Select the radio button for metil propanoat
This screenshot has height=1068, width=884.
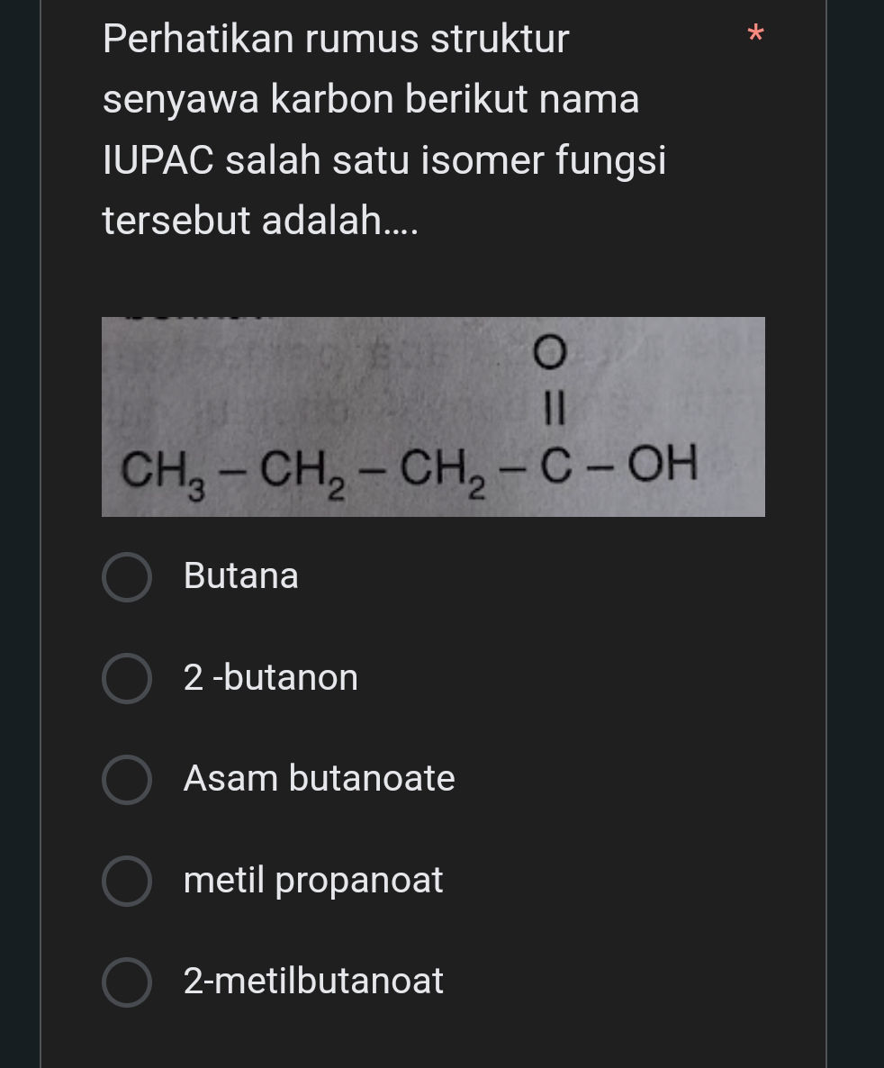click(127, 881)
